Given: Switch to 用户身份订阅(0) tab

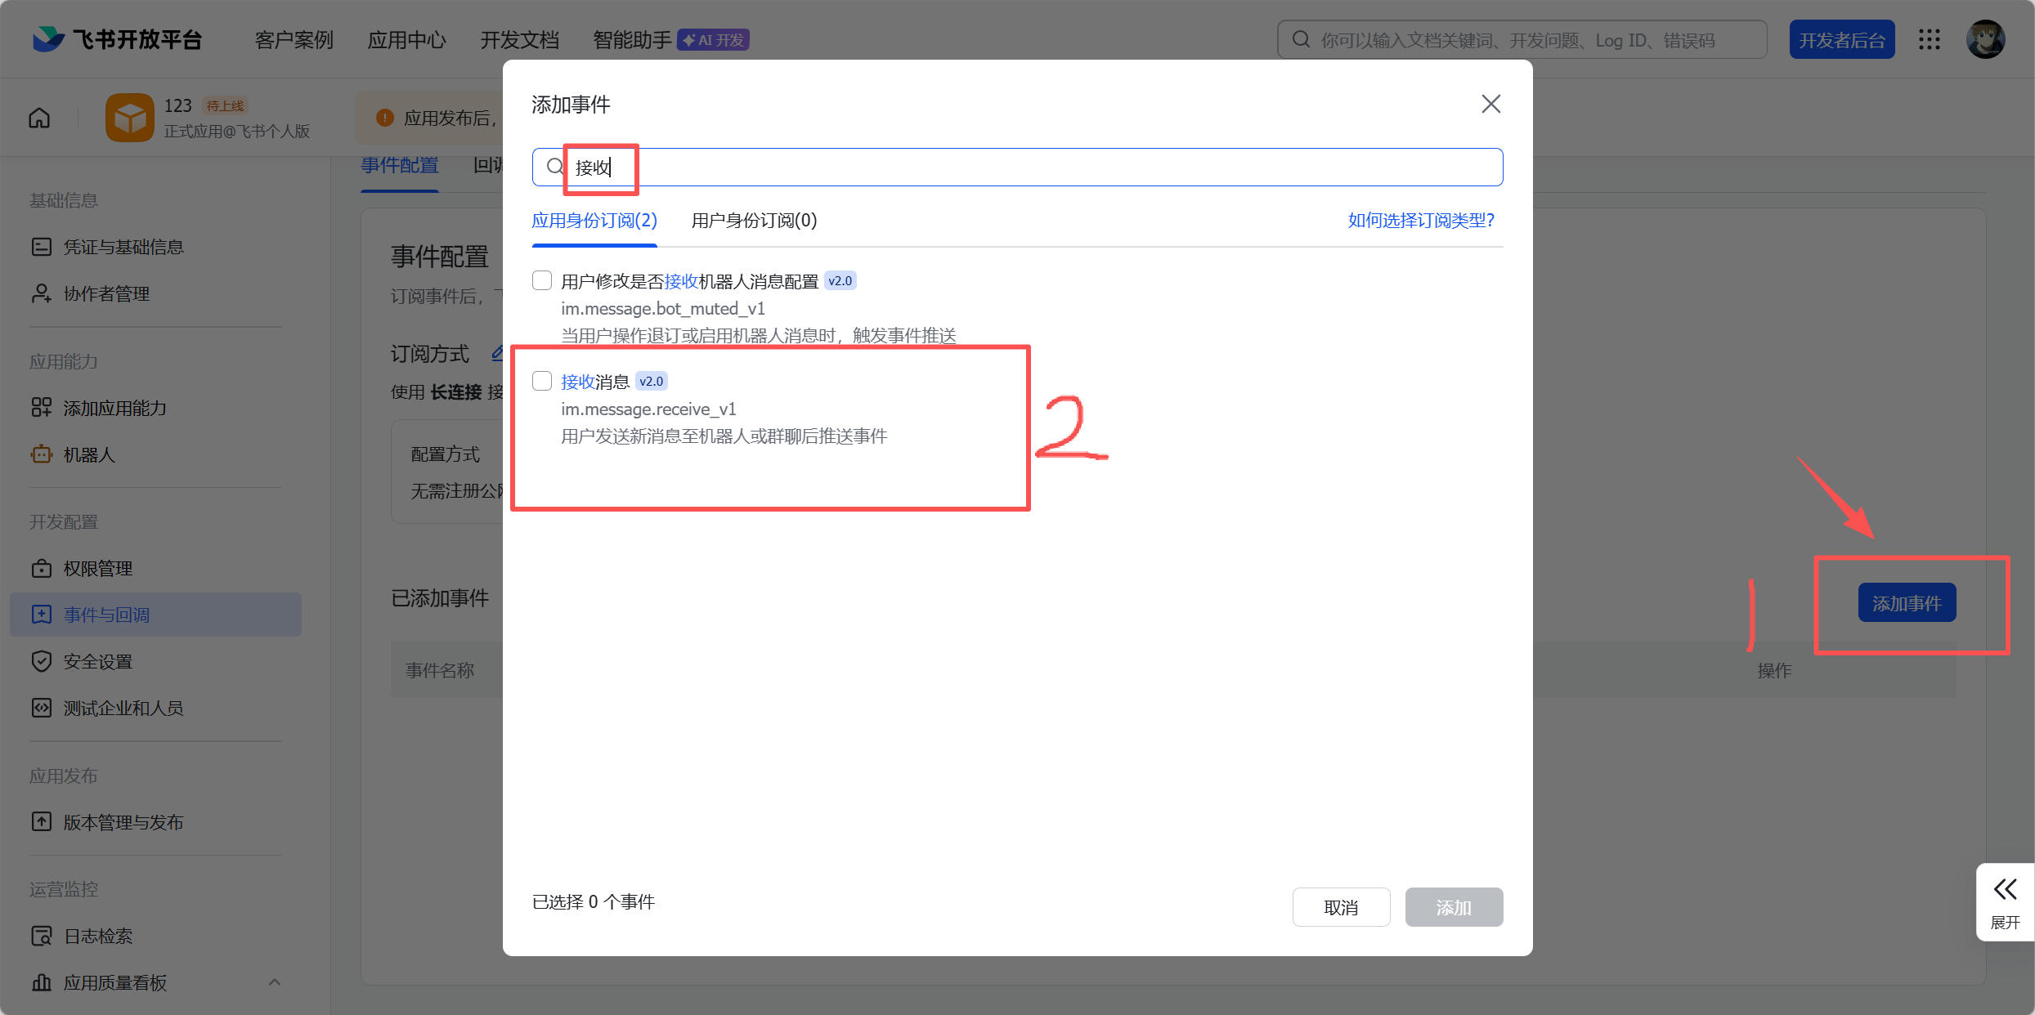Looking at the screenshot, I should [x=753, y=220].
